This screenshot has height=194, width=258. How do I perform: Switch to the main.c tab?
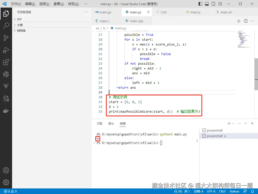tap(107, 21)
